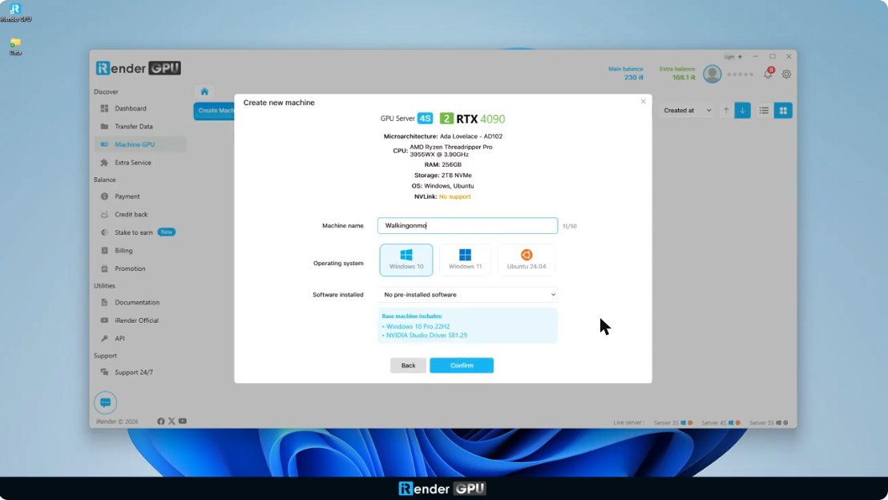Screen dimensions: 888x500
Task: Open the API page in the sidebar
Action: point(140,339)
